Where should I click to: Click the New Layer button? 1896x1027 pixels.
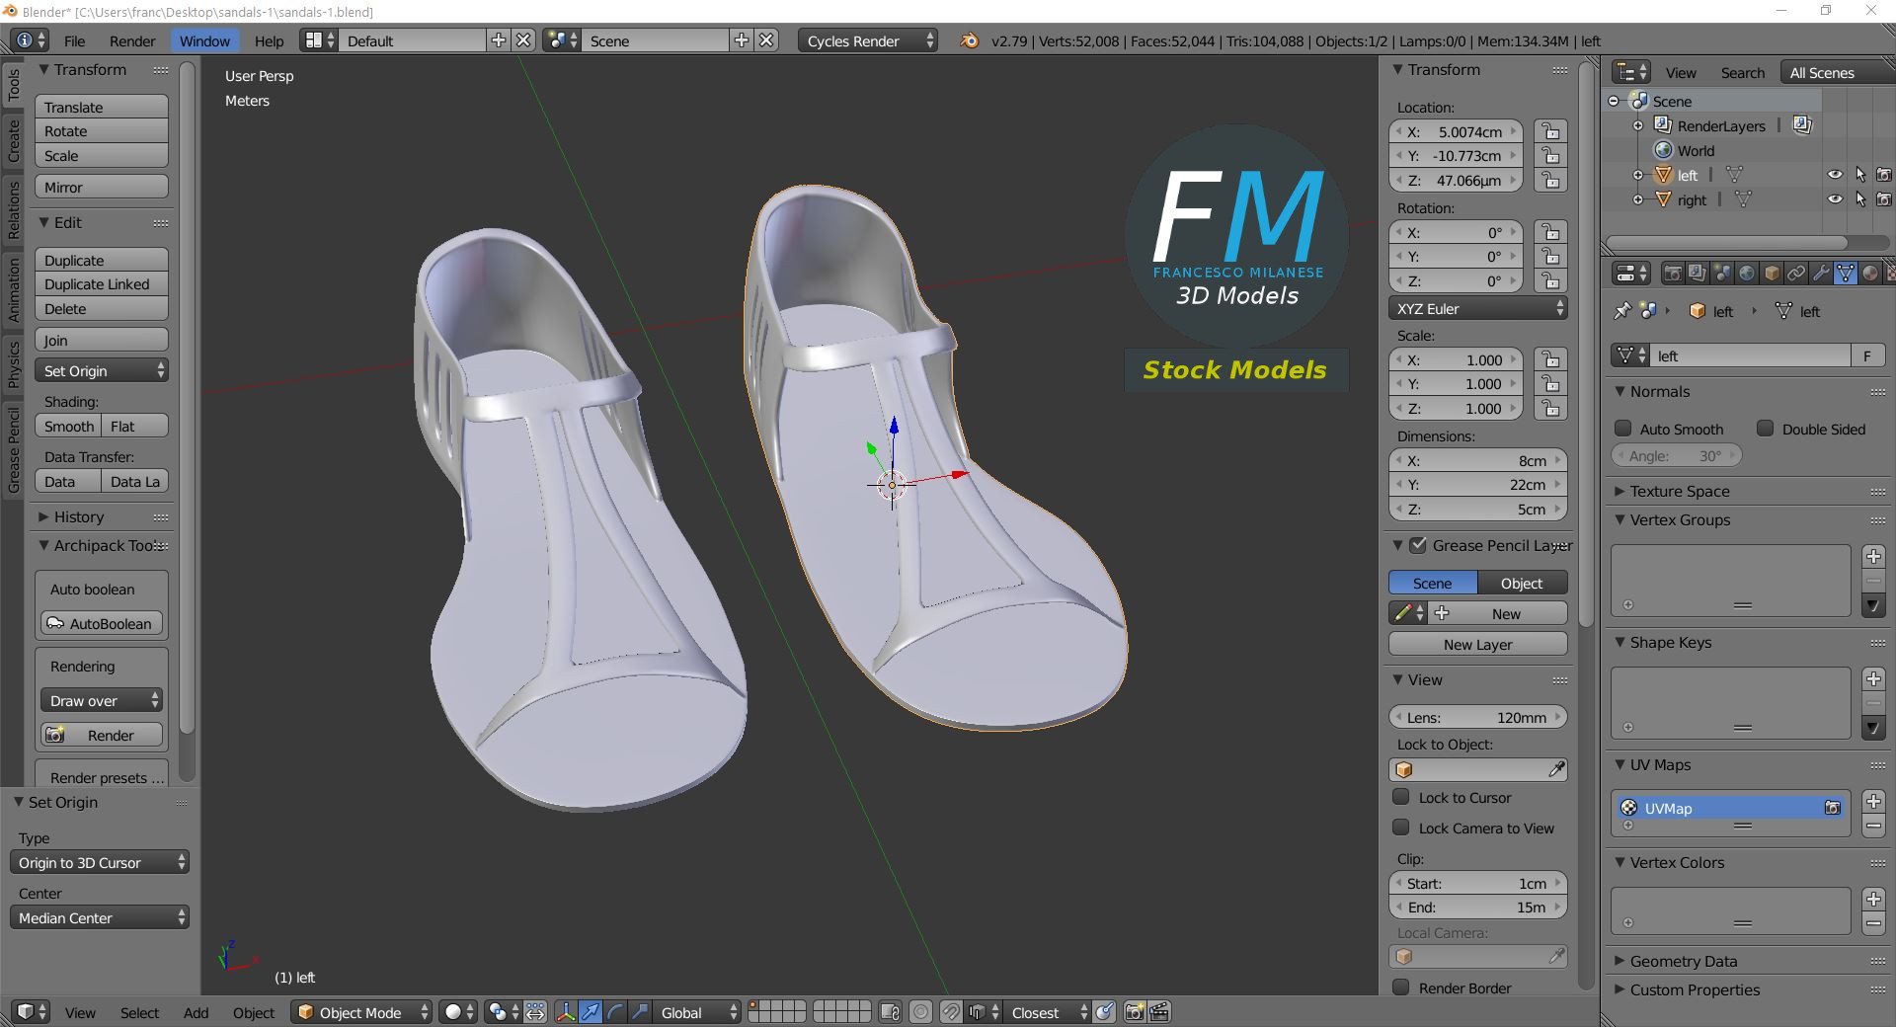tap(1478, 644)
